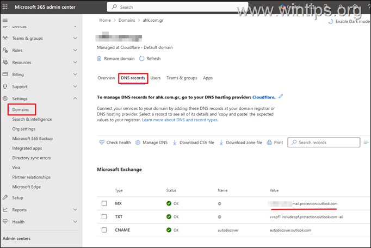The width and height of the screenshot is (371, 248).
Task: Switch to the Users tab
Action: [156, 78]
